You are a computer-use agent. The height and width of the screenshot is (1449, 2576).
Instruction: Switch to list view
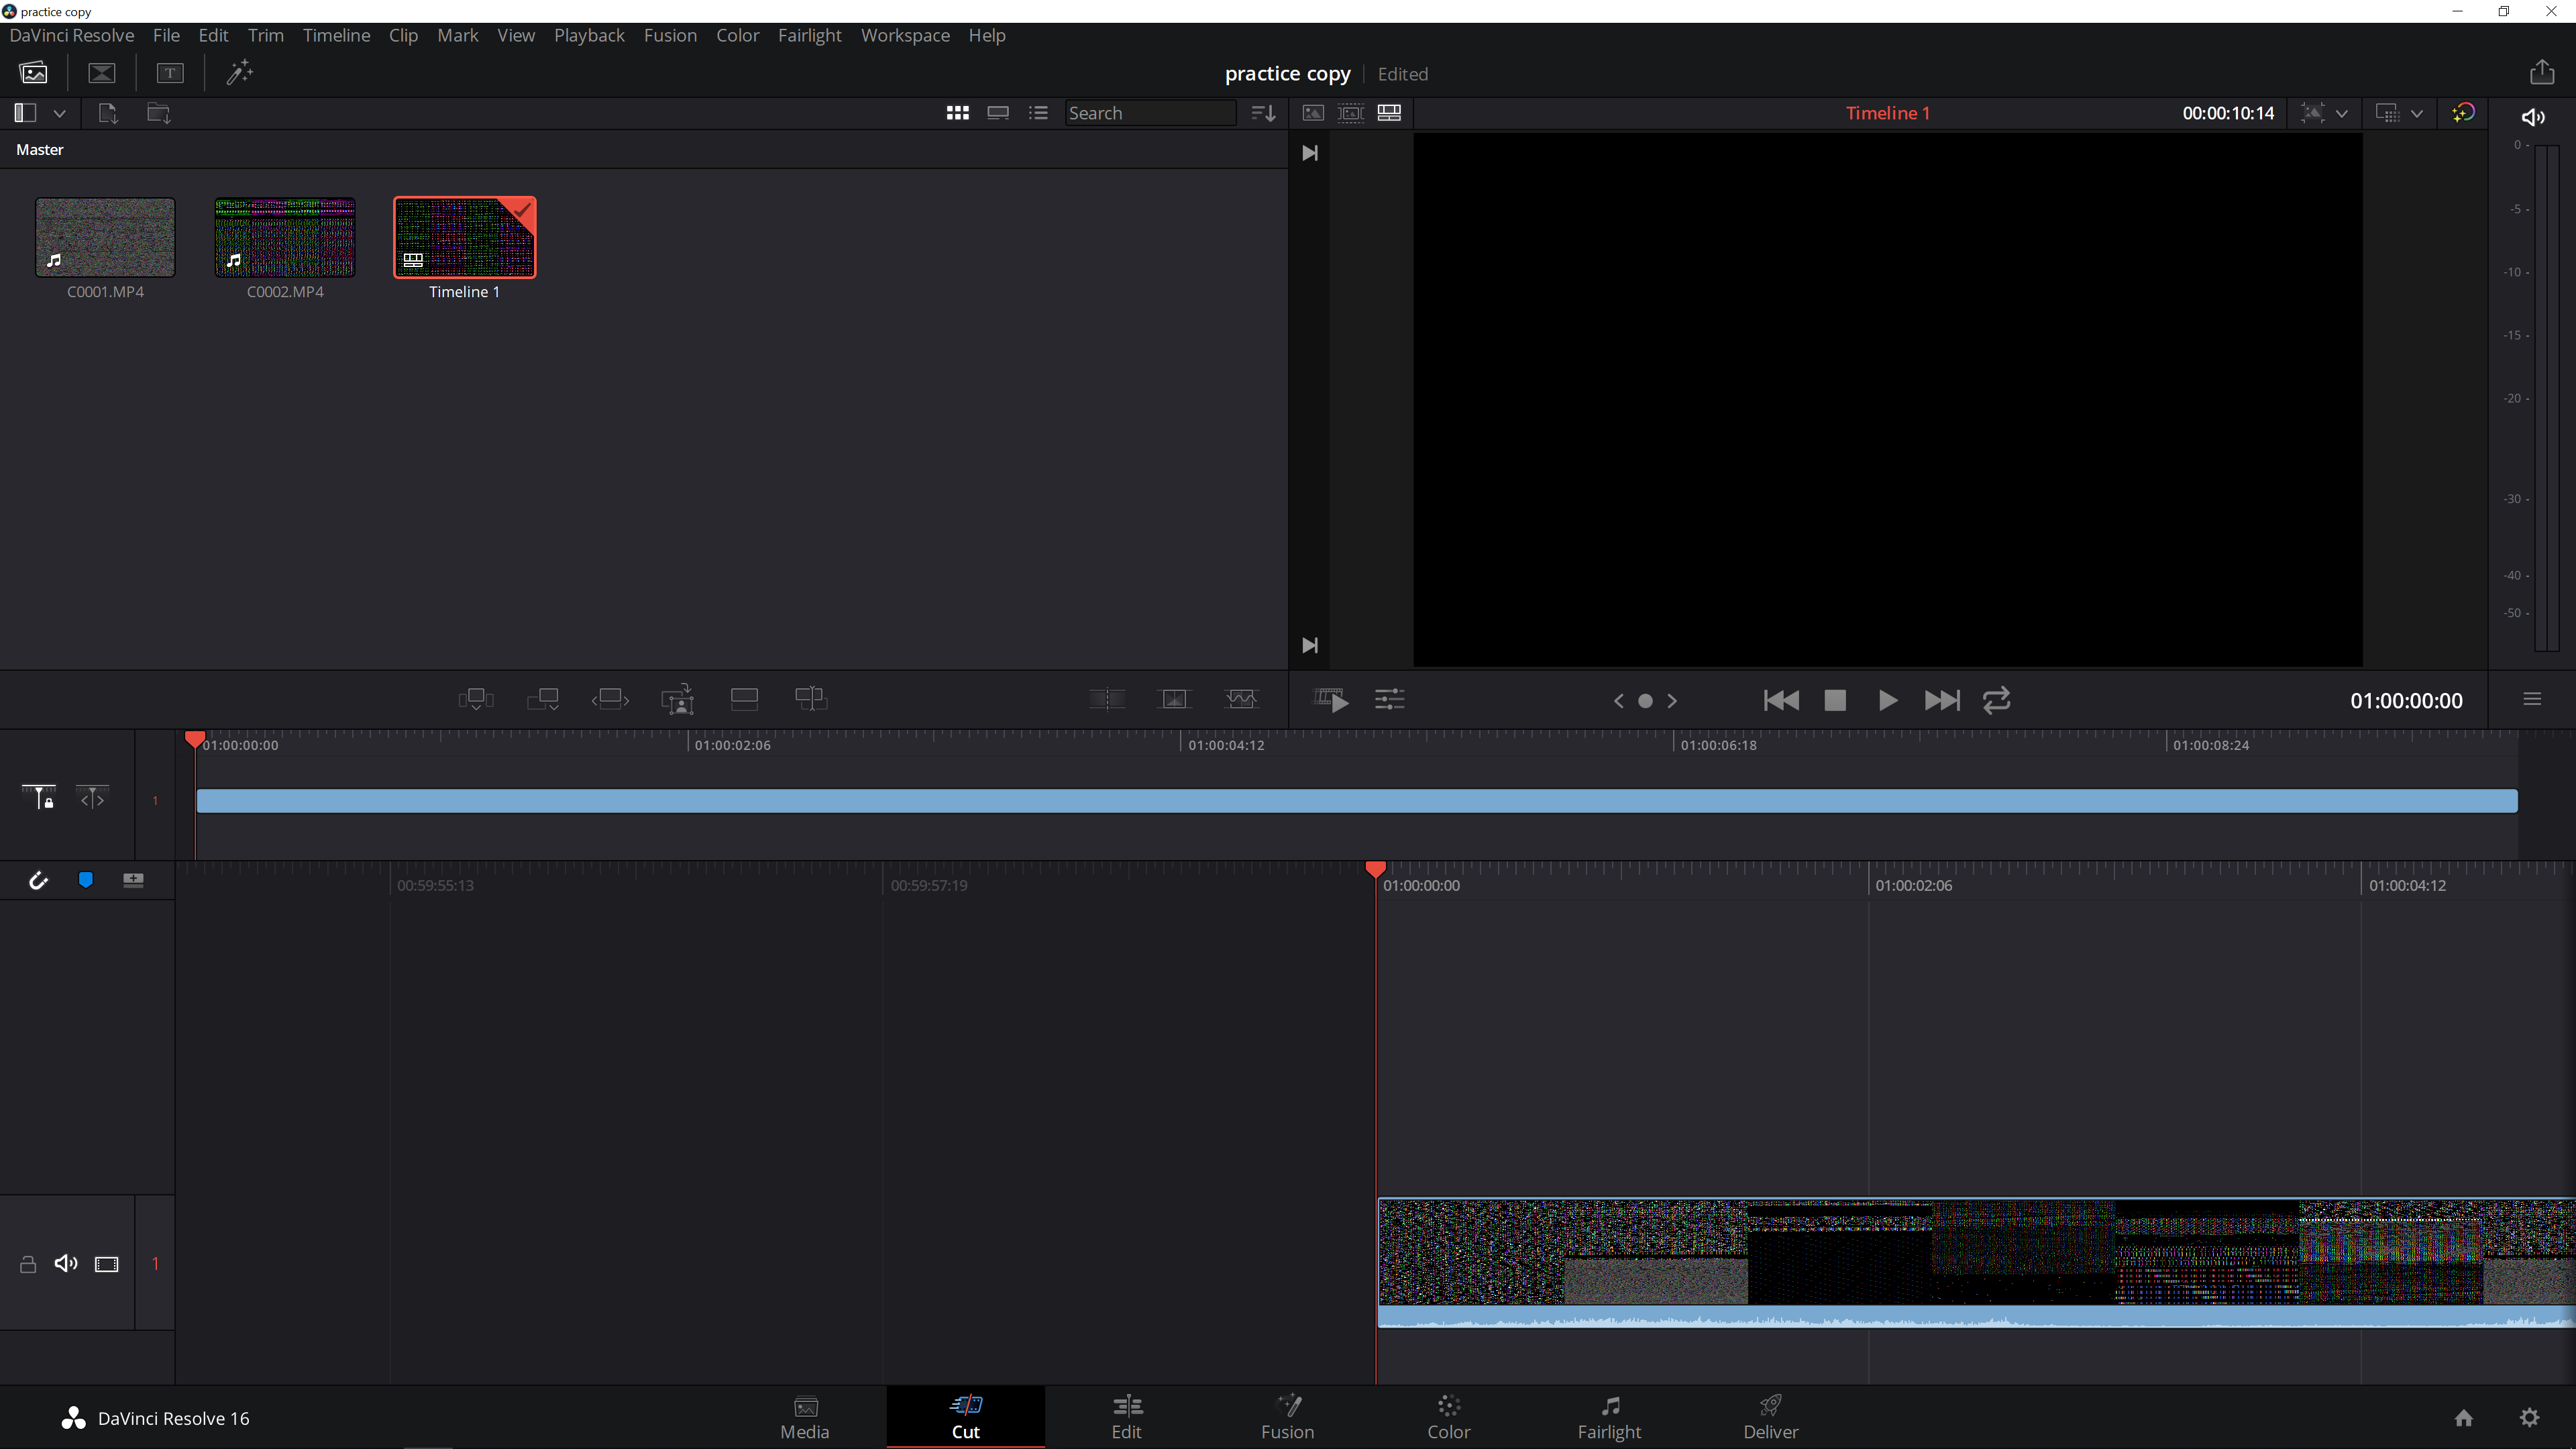coord(1038,113)
